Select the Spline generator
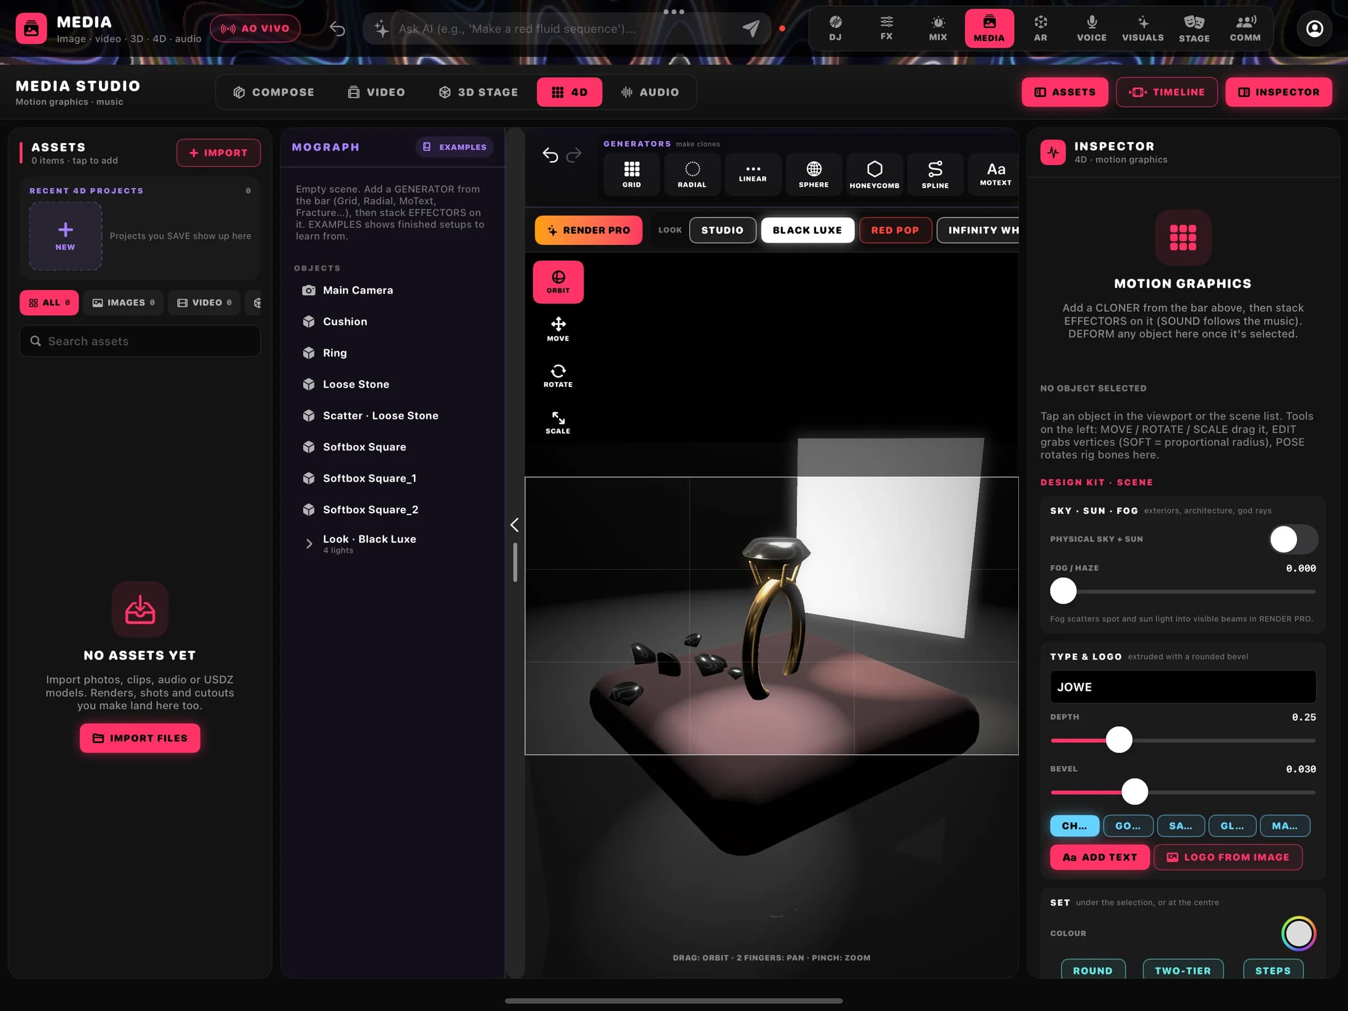This screenshot has height=1011, width=1348. pyautogui.click(x=935, y=174)
